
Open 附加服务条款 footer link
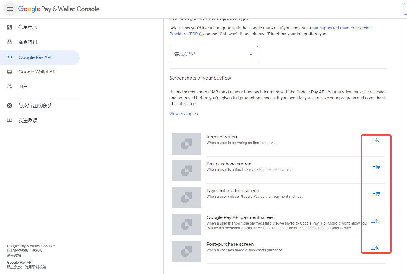[18, 251]
